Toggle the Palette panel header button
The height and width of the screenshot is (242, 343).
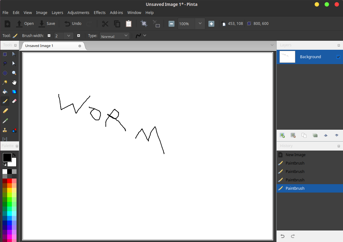tap(17, 146)
